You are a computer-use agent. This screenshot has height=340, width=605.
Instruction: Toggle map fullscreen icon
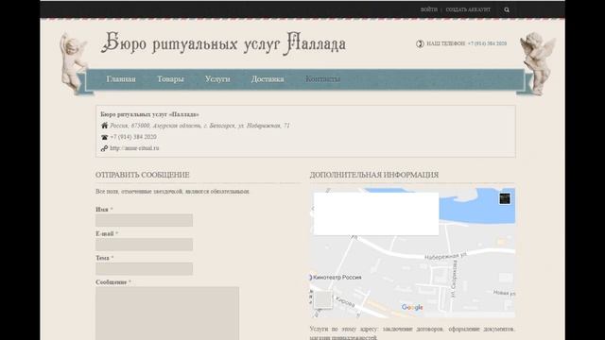[505, 198]
